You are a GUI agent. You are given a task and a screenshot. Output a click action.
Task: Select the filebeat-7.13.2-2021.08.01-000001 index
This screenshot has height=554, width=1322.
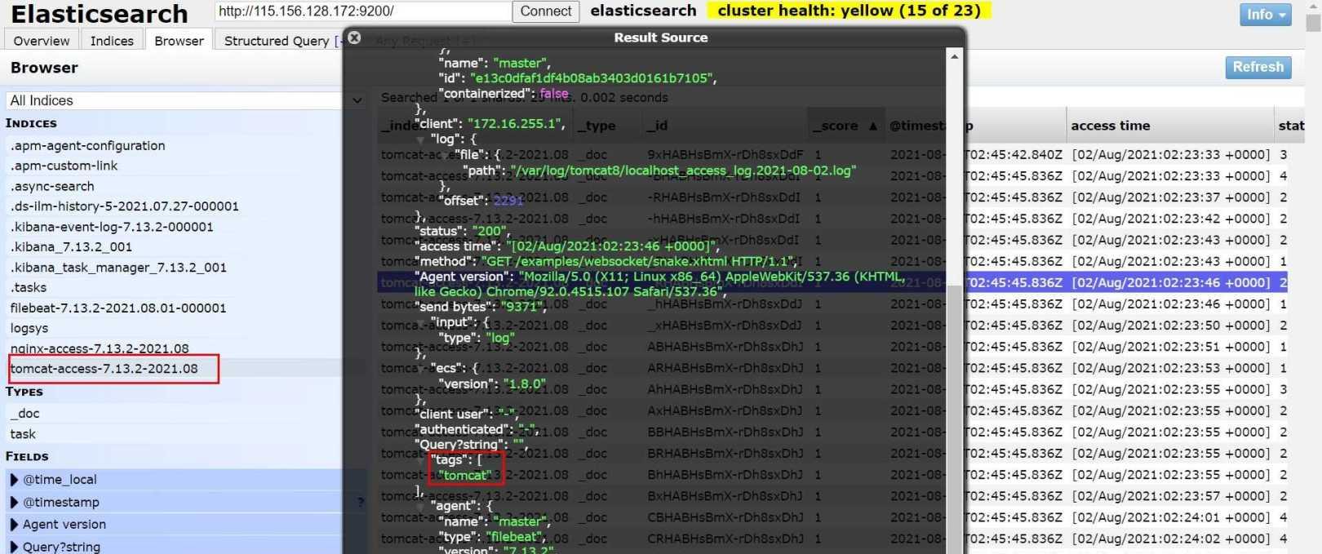click(118, 308)
